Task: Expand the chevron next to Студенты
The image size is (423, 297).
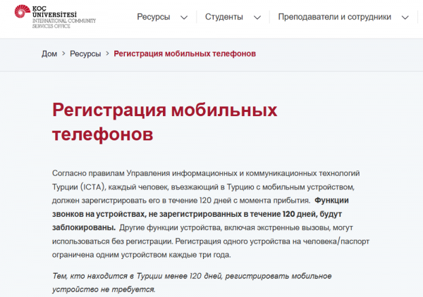Action: (x=257, y=17)
